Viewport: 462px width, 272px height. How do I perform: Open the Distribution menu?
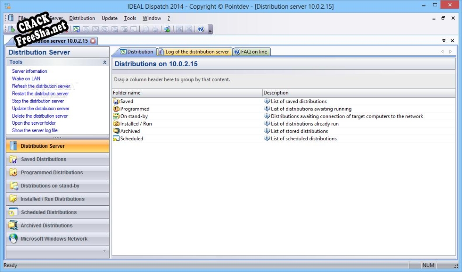coord(82,18)
